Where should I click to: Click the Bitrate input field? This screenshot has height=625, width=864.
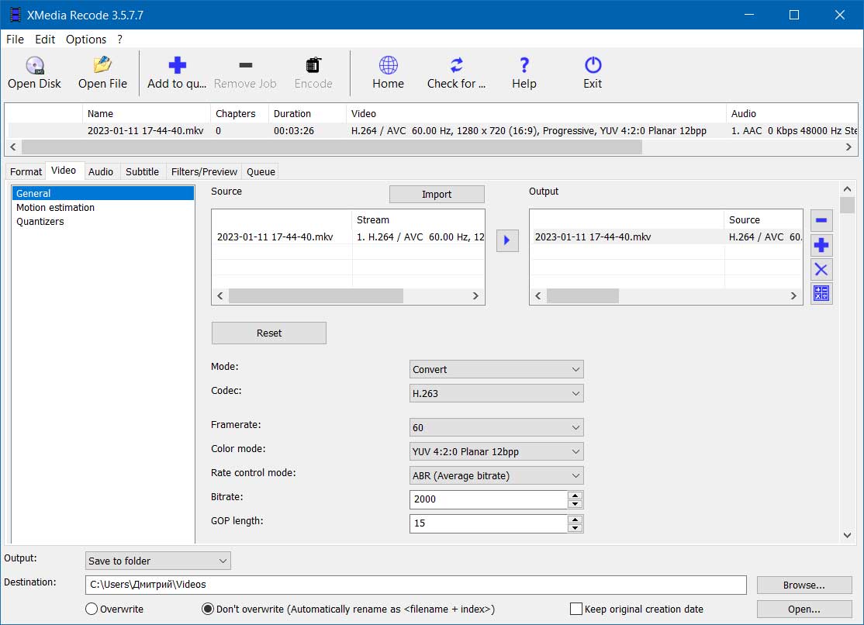click(x=488, y=499)
